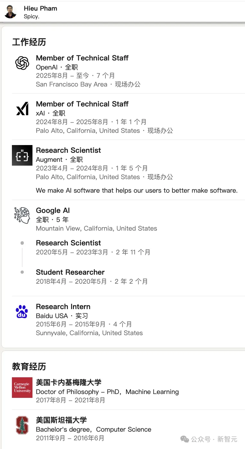The width and height of the screenshot is (245, 449).
Task: Click the 美国卡内基梅隆大学 school name
Action: tap(68, 382)
